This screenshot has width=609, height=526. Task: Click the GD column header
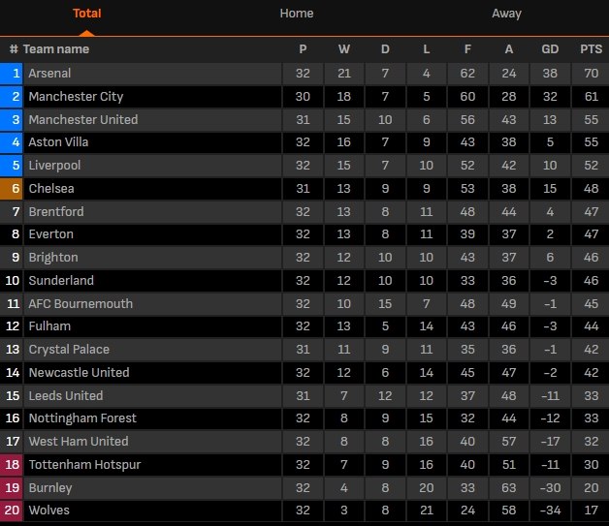coord(550,49)
